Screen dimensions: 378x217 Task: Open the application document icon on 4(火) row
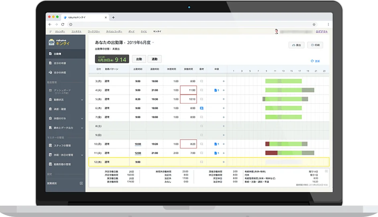216,90
